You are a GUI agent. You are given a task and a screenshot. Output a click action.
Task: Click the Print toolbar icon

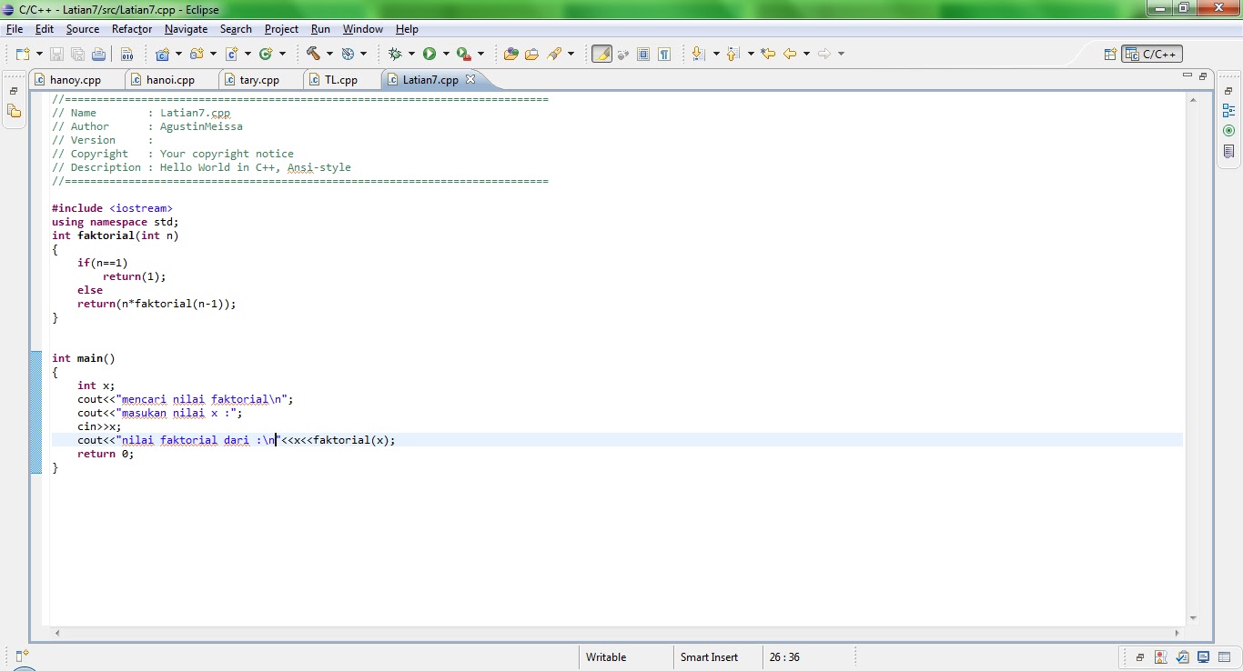[x=98, y=55]
